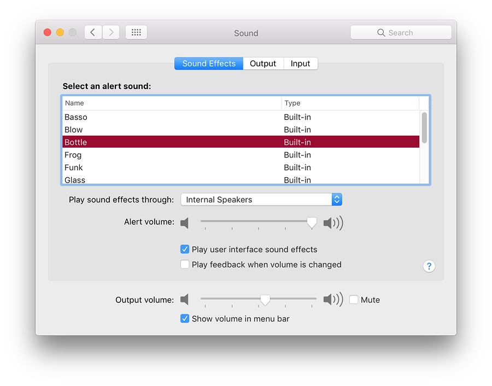Click the output volume quiet speaker icon
This screenshot has width=492, height=386.
point(185,300)
